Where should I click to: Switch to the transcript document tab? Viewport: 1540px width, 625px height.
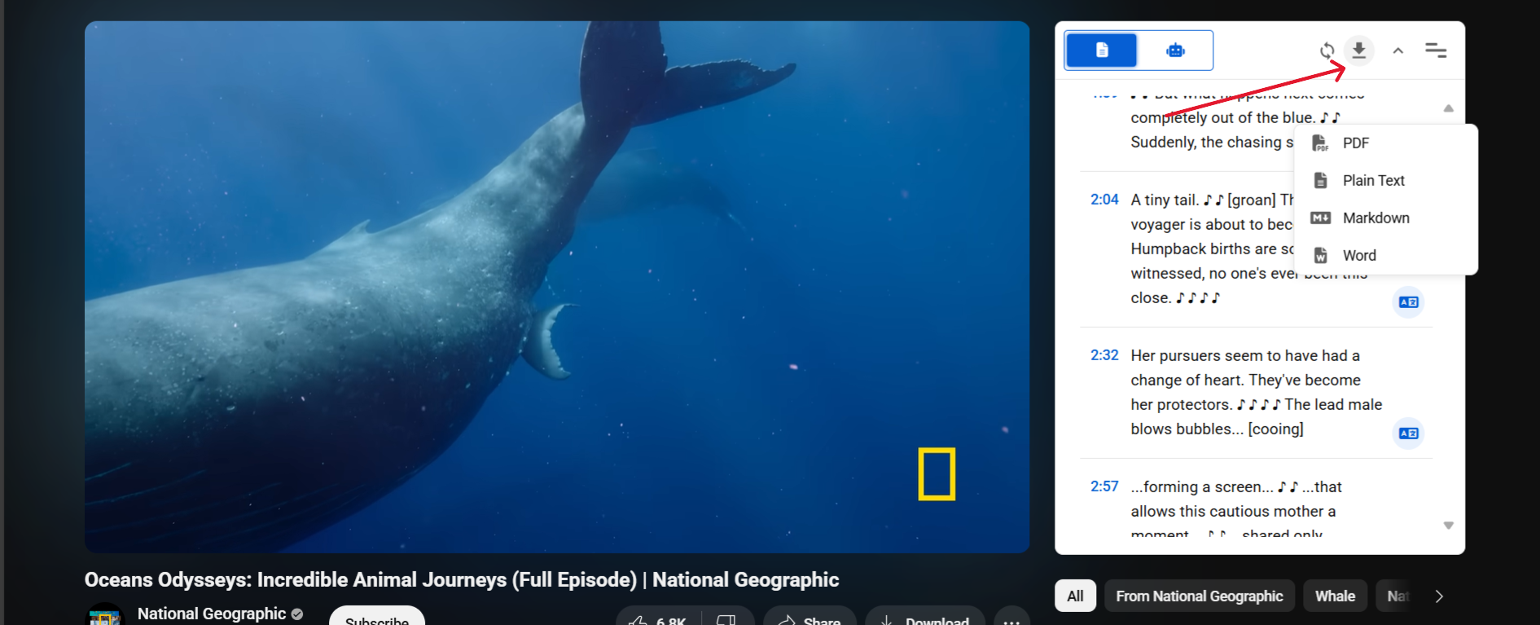(x=1102, y=51)
